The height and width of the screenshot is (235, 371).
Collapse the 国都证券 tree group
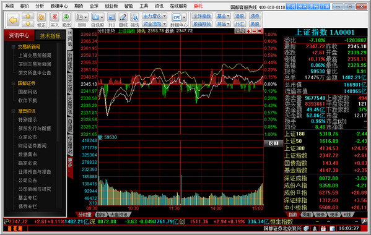pos(13,83)
